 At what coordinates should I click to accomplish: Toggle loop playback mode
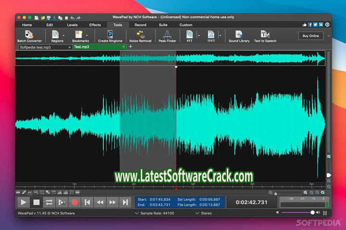click(49, 202)
